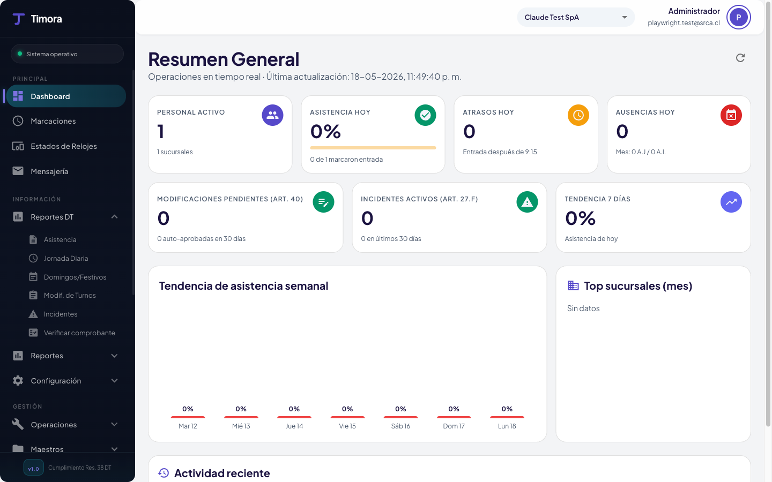Click the Timora logo icon
The height and width of the screenshot is (482, 772).
pos(19,19)
